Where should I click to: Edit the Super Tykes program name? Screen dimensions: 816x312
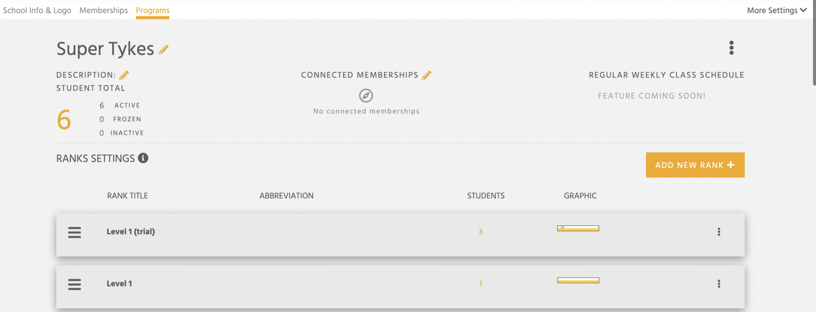164,50
